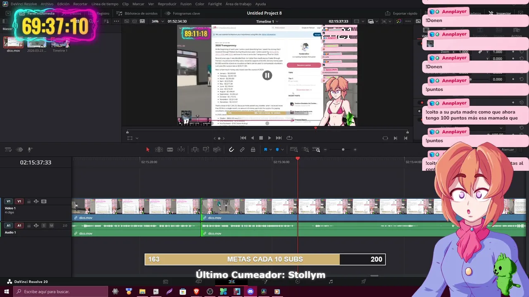
Task: Activate the Trim Edit mode tool
Action: click(159, 150)
